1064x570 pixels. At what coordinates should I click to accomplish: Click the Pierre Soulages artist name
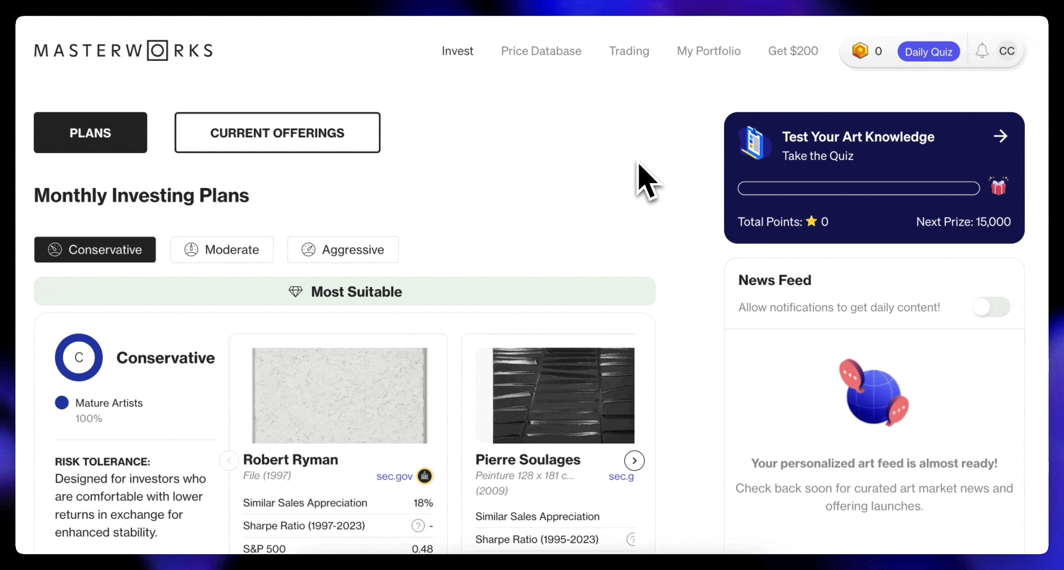click(x=528, y=460)
